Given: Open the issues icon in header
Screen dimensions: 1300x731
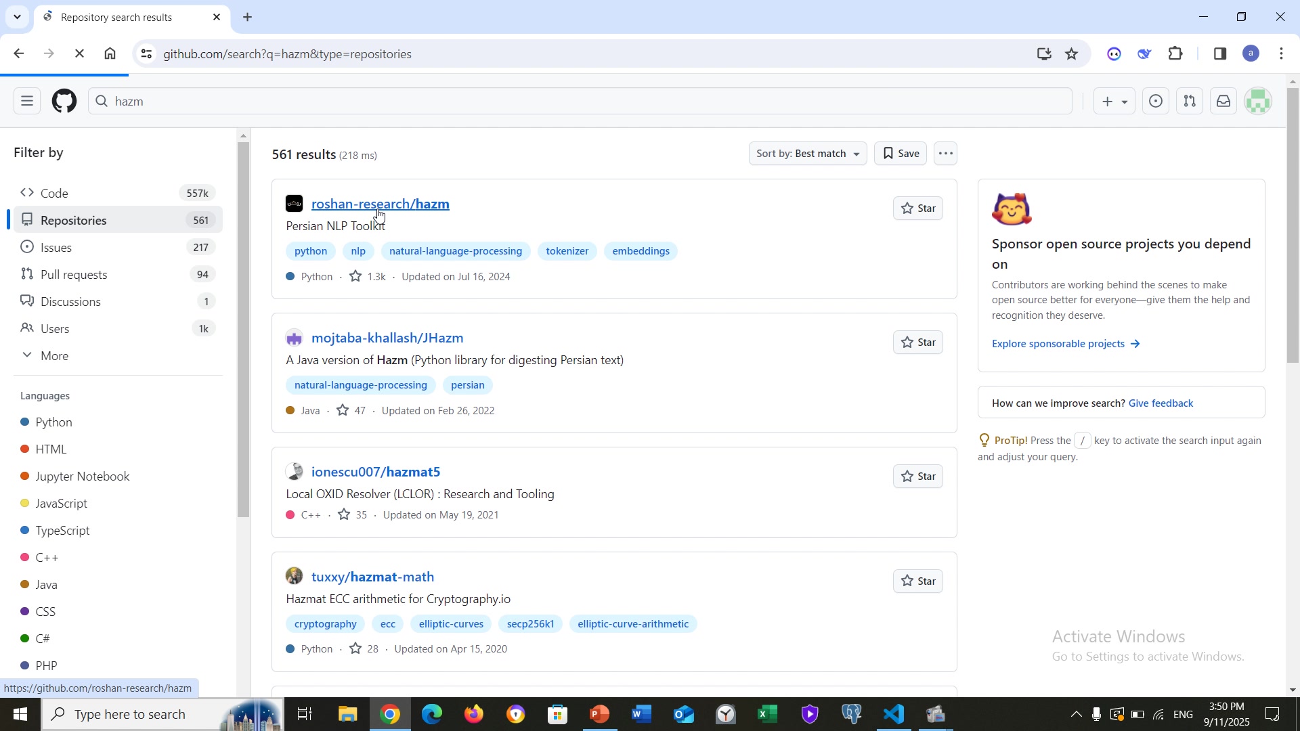Looking at the screenshot, I should tap(1156, 102).
